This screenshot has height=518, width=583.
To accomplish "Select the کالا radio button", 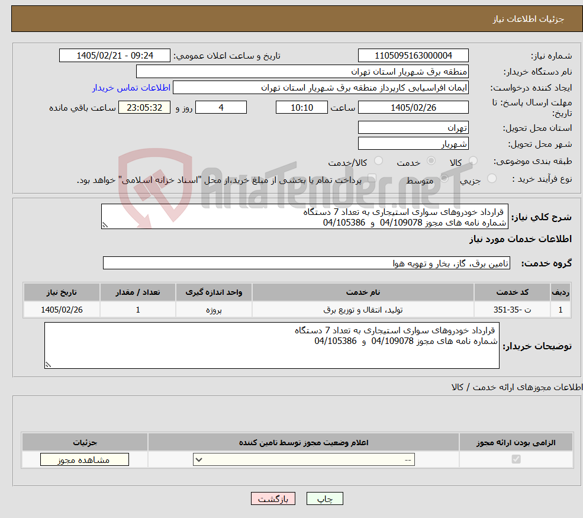I will click(473, 160).
